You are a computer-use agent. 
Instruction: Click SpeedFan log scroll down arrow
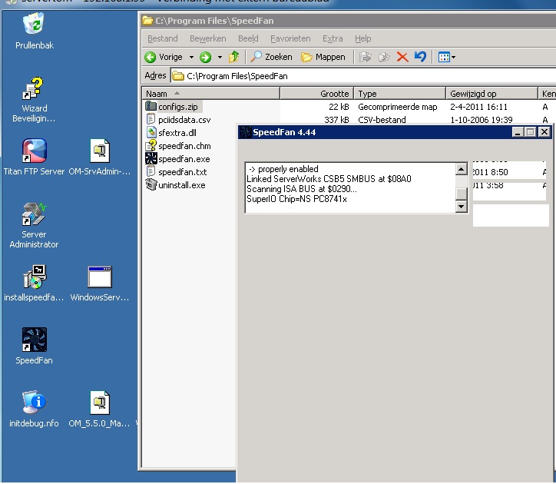461,206
